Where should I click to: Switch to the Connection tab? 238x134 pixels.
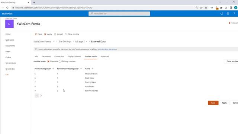59,56
